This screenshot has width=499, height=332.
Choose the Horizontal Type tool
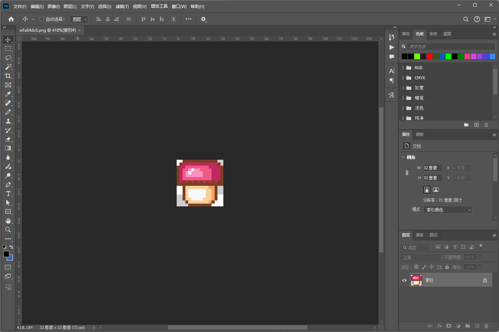click(x=8, y=193)
